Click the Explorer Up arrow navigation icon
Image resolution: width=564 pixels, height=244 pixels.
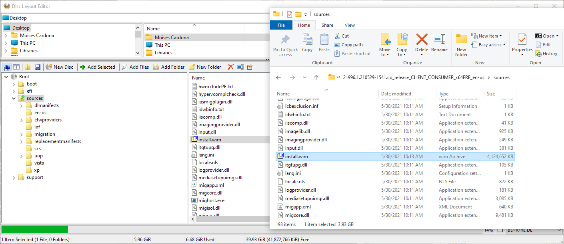click(x=316, y=77)
